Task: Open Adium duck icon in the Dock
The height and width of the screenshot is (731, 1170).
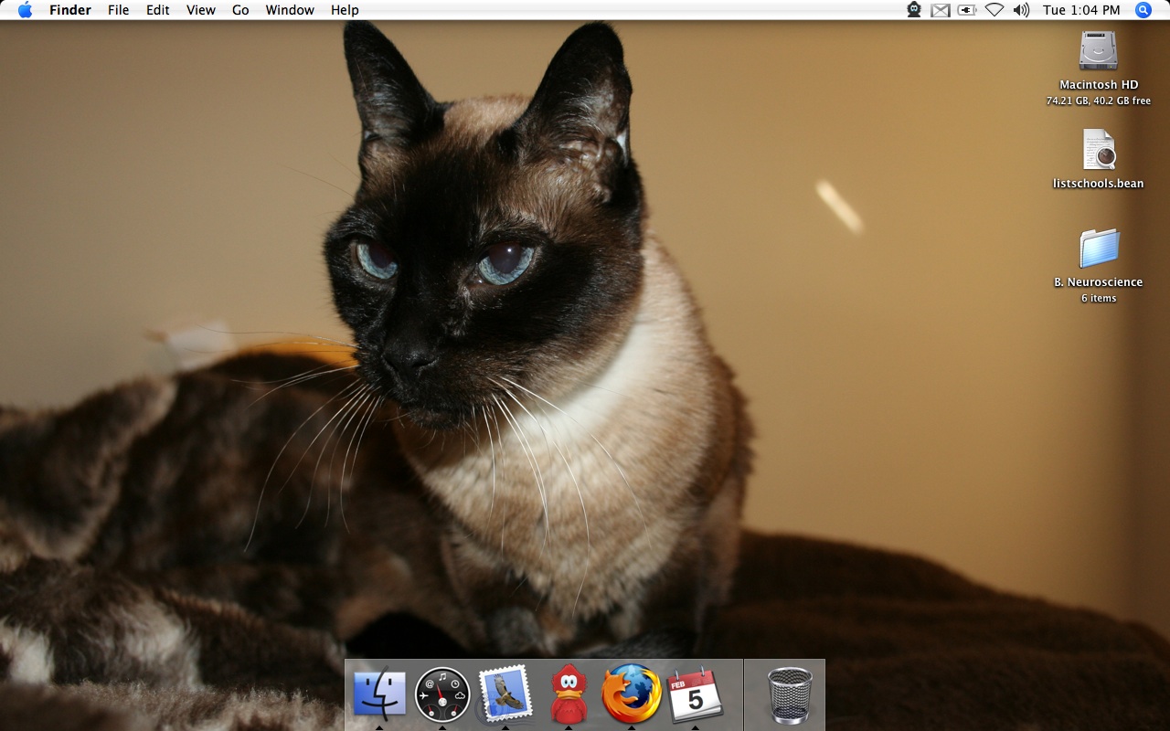Action: [x=569, y=694]
